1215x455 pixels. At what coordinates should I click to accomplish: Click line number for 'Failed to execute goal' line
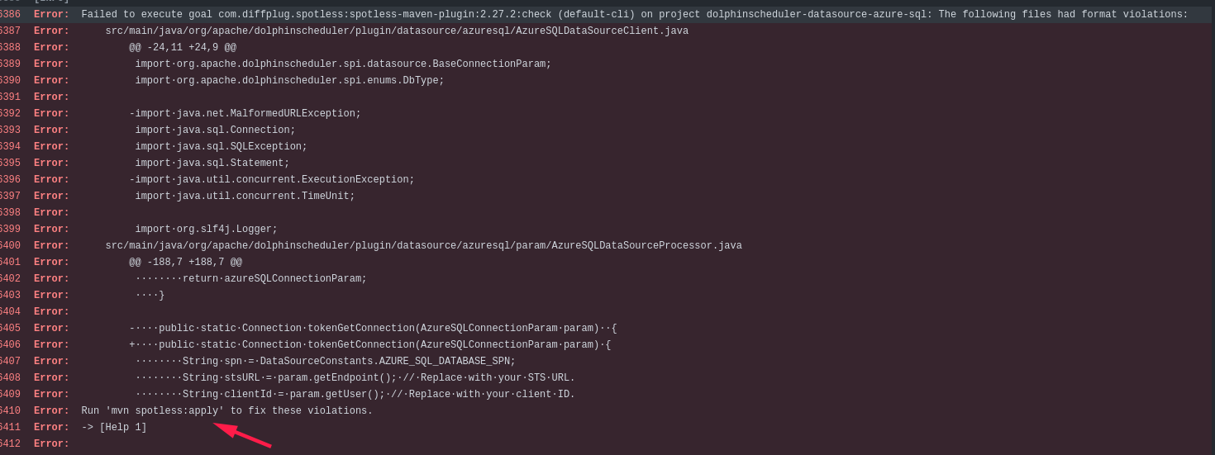tap(10, 15)
